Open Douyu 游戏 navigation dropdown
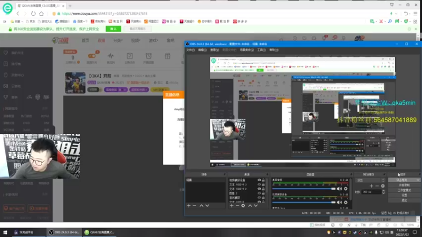This screenshot has height=237, width=422. (154, 41)
